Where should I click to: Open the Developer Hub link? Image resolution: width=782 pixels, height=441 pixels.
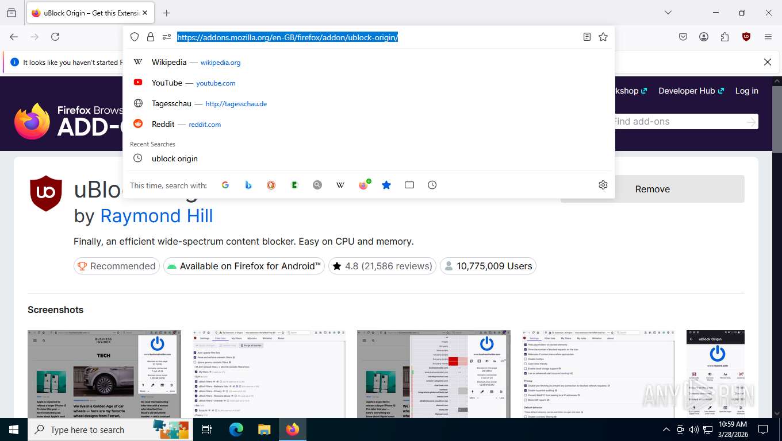tap(691, 91)
